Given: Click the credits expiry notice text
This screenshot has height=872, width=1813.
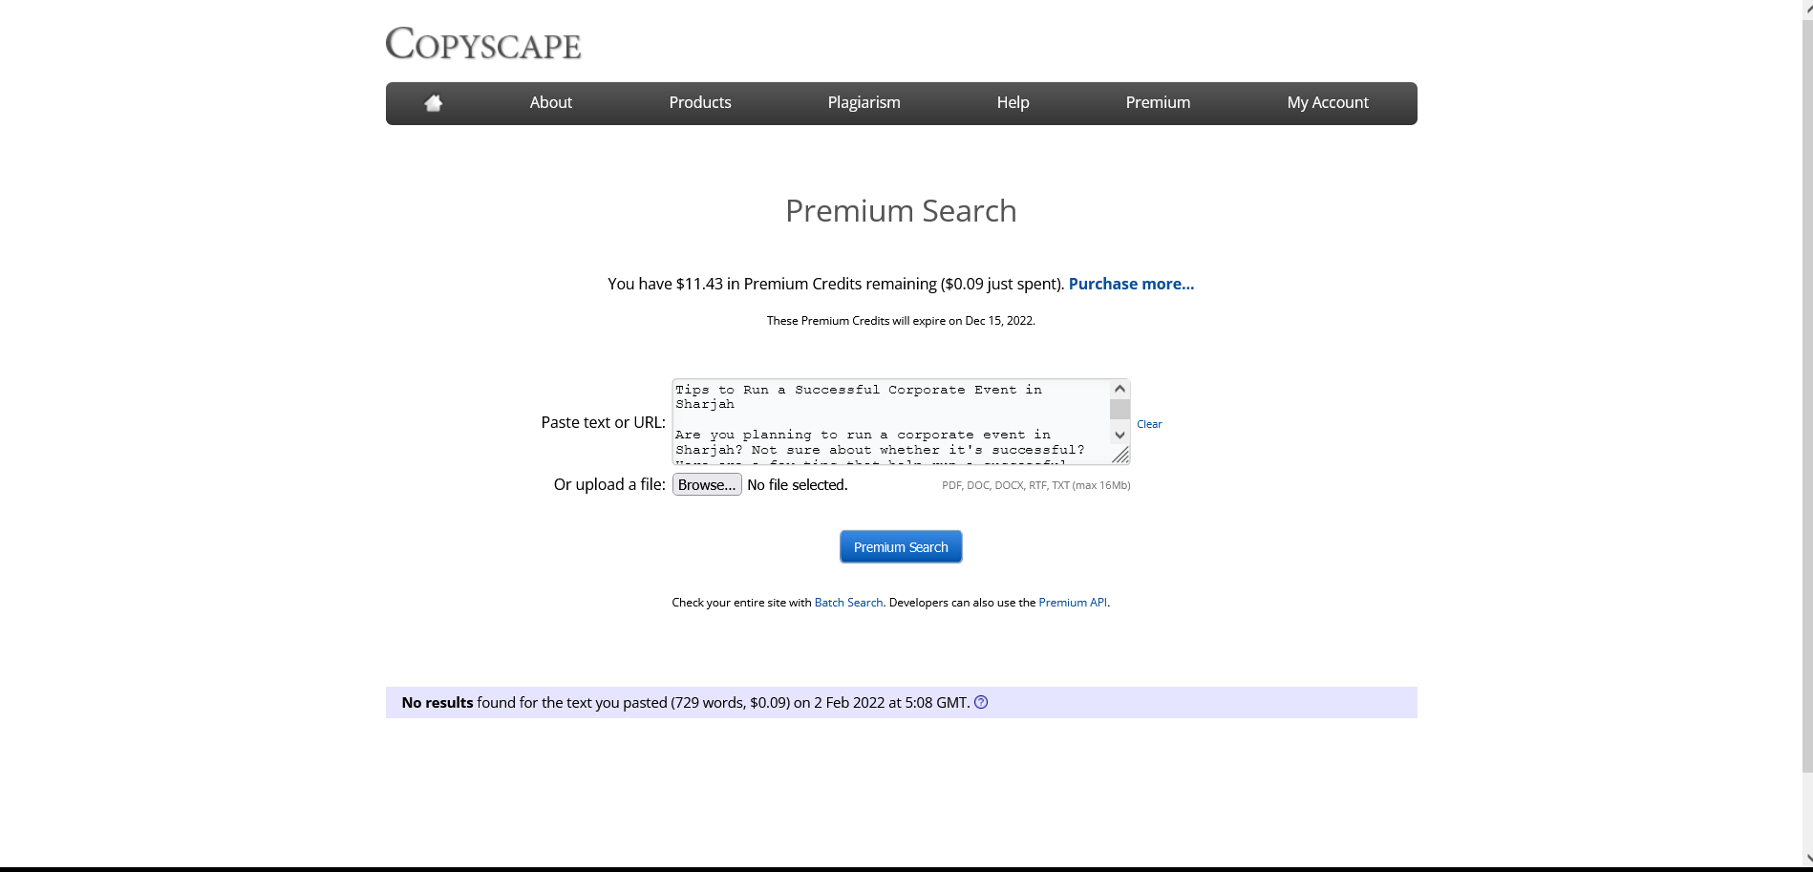Looking at the screenshot, I should 901,321.
